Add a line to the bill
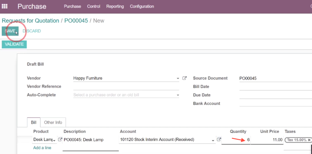The height and width of the screenshot is (154, 312). click(42, 148)
